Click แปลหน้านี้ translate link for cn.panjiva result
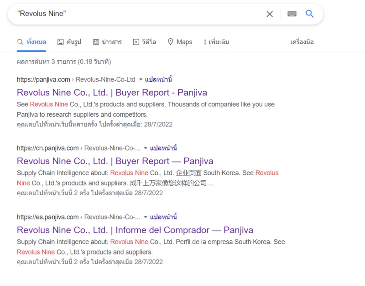This screenshot has width=365, height=286. [163, 148]
